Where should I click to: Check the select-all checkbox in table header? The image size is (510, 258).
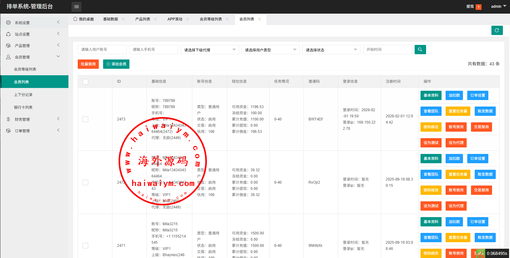(85, 82)
